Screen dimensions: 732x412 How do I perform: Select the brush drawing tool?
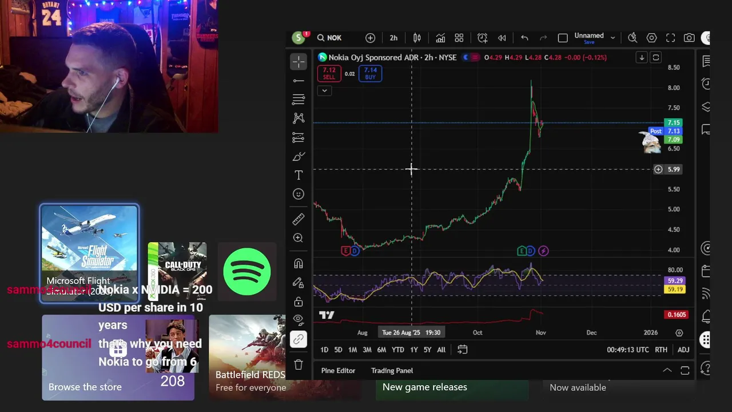[299, 156]
